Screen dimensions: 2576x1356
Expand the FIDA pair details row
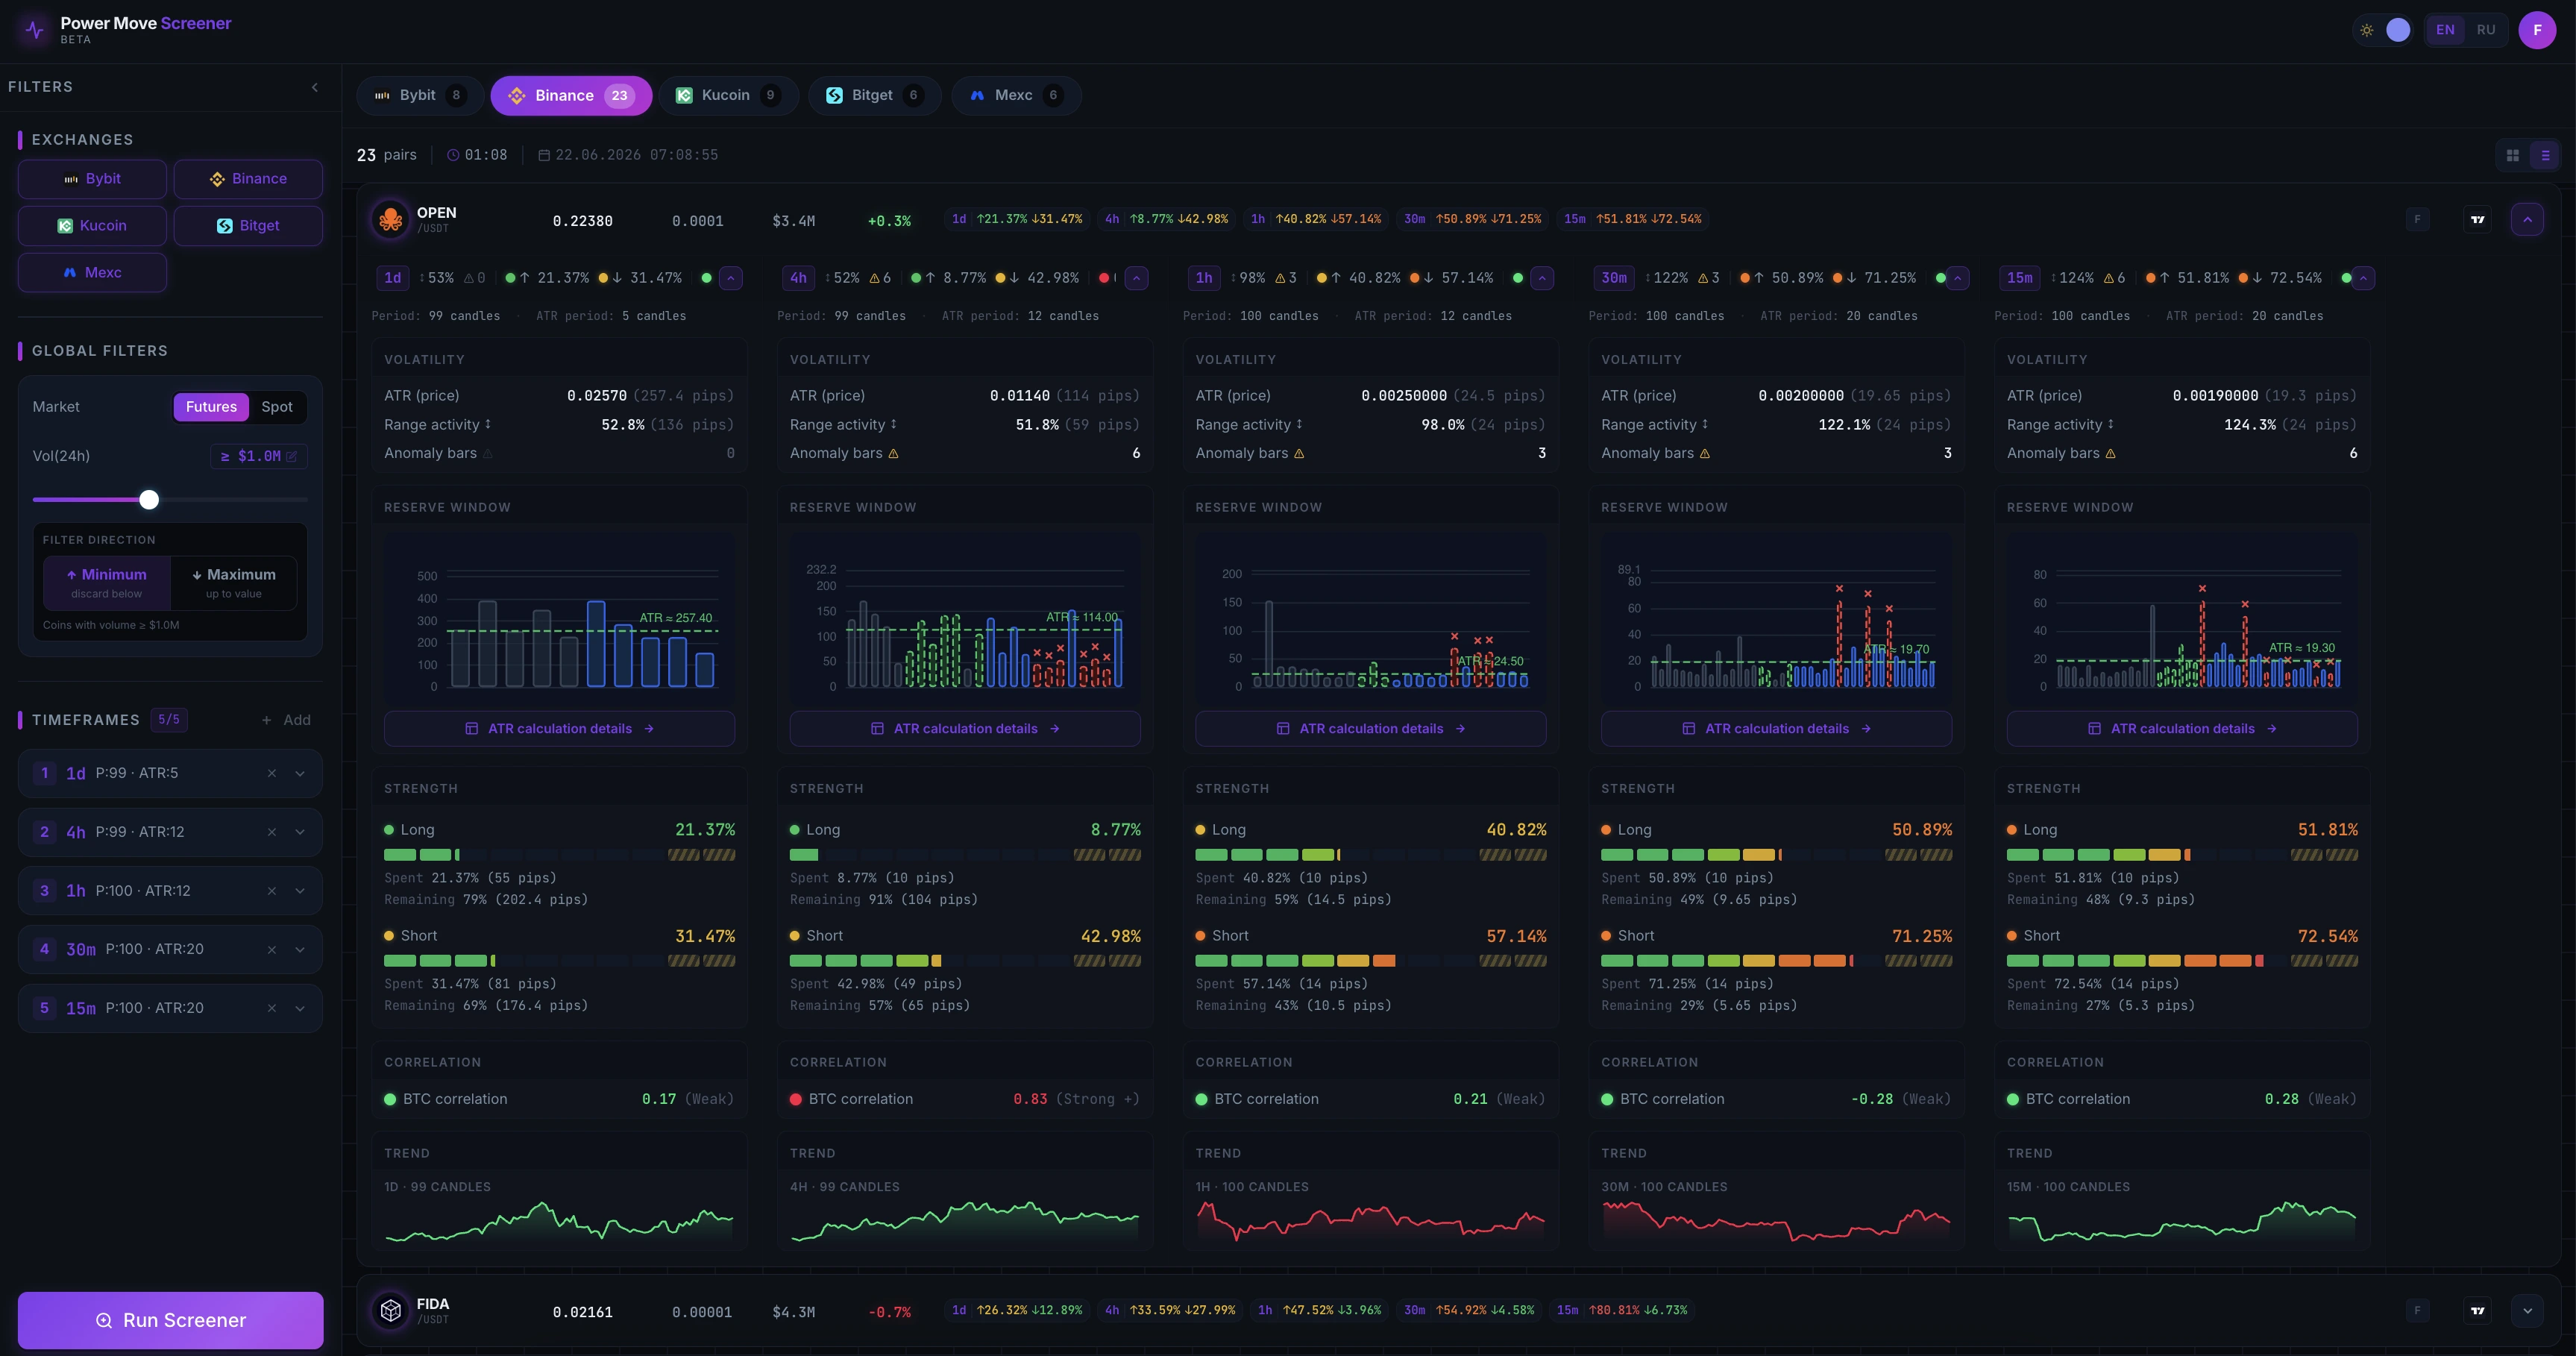coord(2527,1310)
